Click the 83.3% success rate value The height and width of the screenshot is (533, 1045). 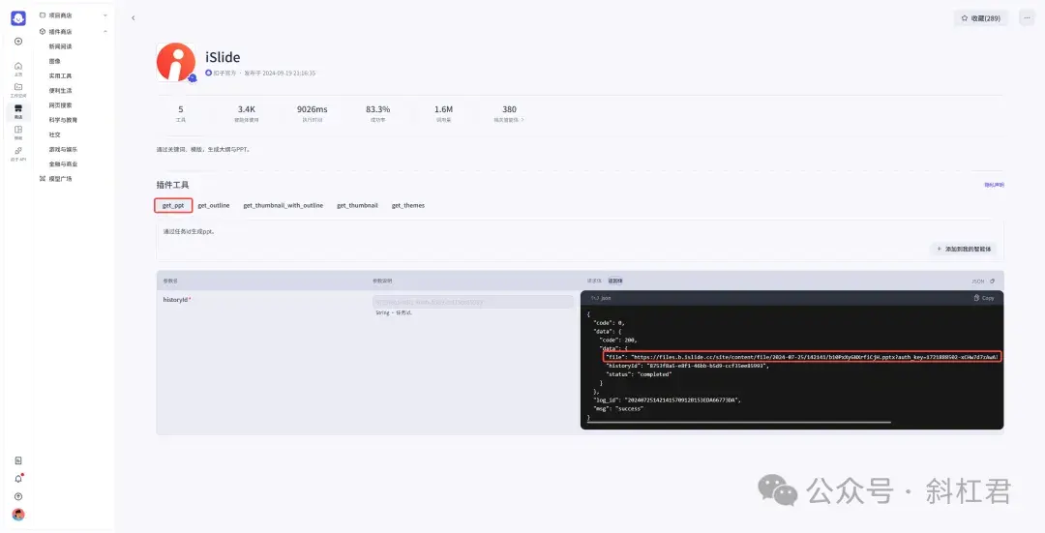click(378, 109)
